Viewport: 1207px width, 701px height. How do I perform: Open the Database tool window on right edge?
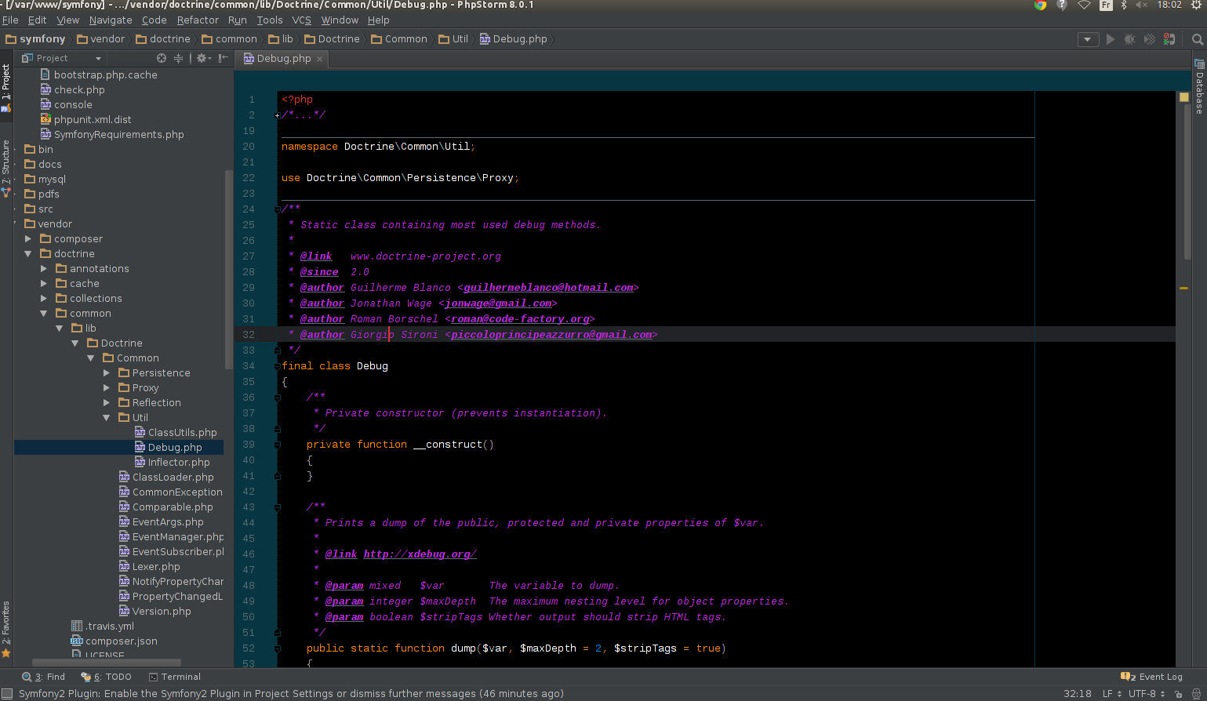[1199, 87]
